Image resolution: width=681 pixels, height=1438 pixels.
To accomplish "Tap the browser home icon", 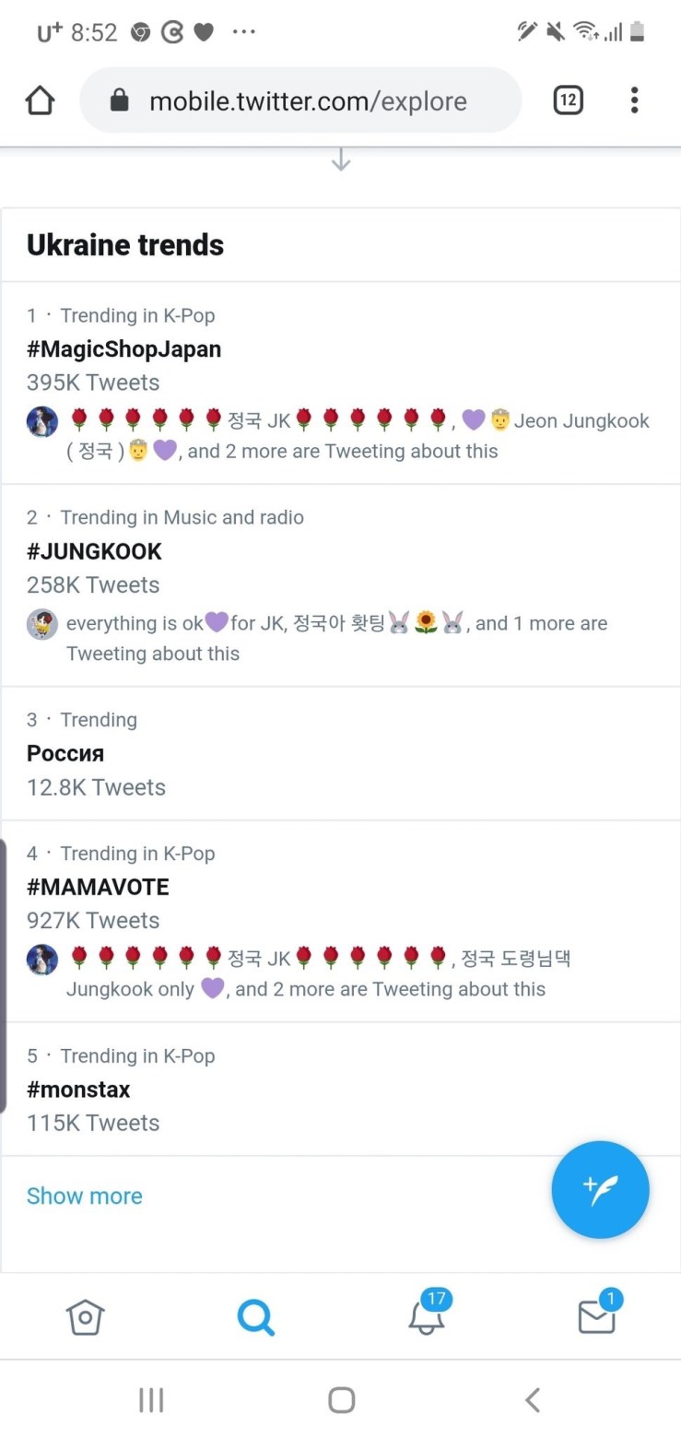I will [x=40, y=100].
